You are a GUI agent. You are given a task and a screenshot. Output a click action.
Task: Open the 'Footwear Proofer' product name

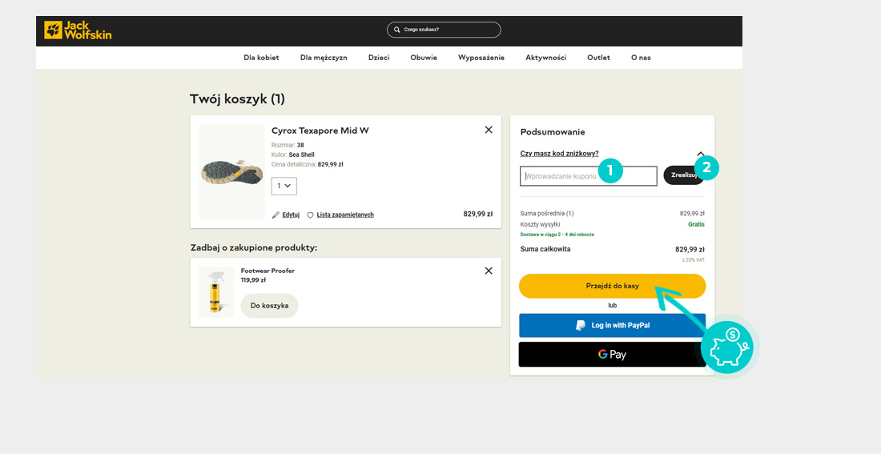click(268, 271)
